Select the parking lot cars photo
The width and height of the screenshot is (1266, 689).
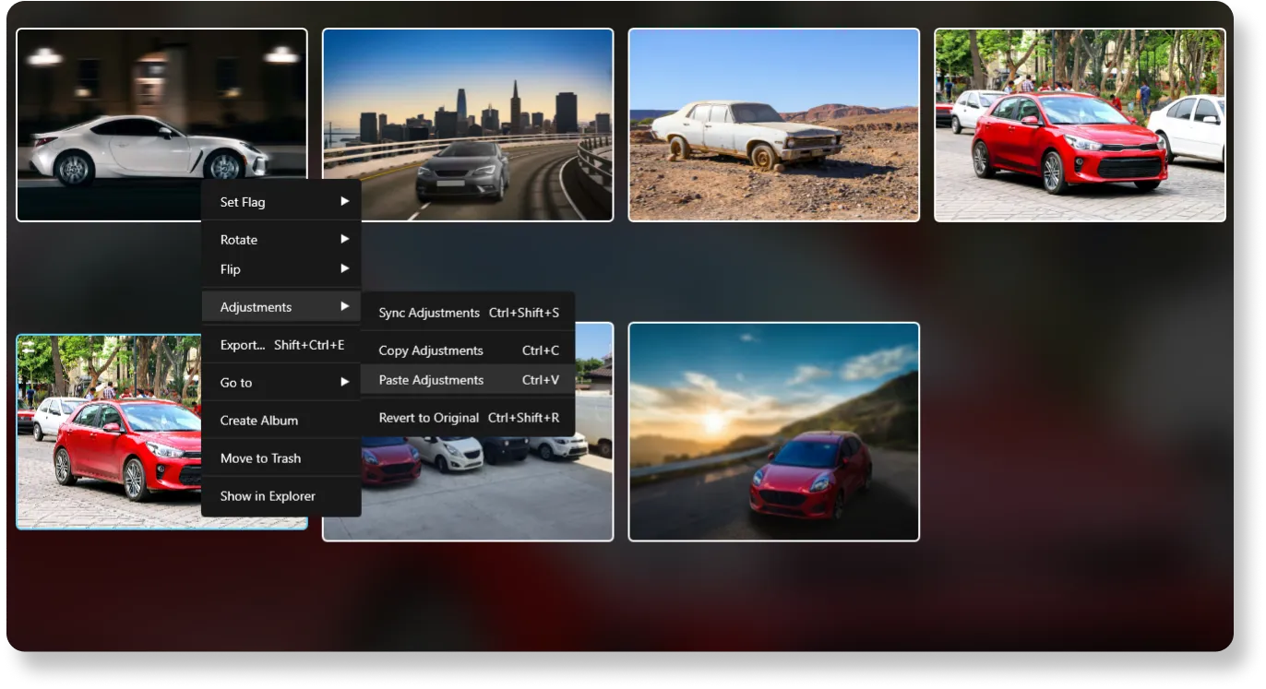(x=468, y=489)
